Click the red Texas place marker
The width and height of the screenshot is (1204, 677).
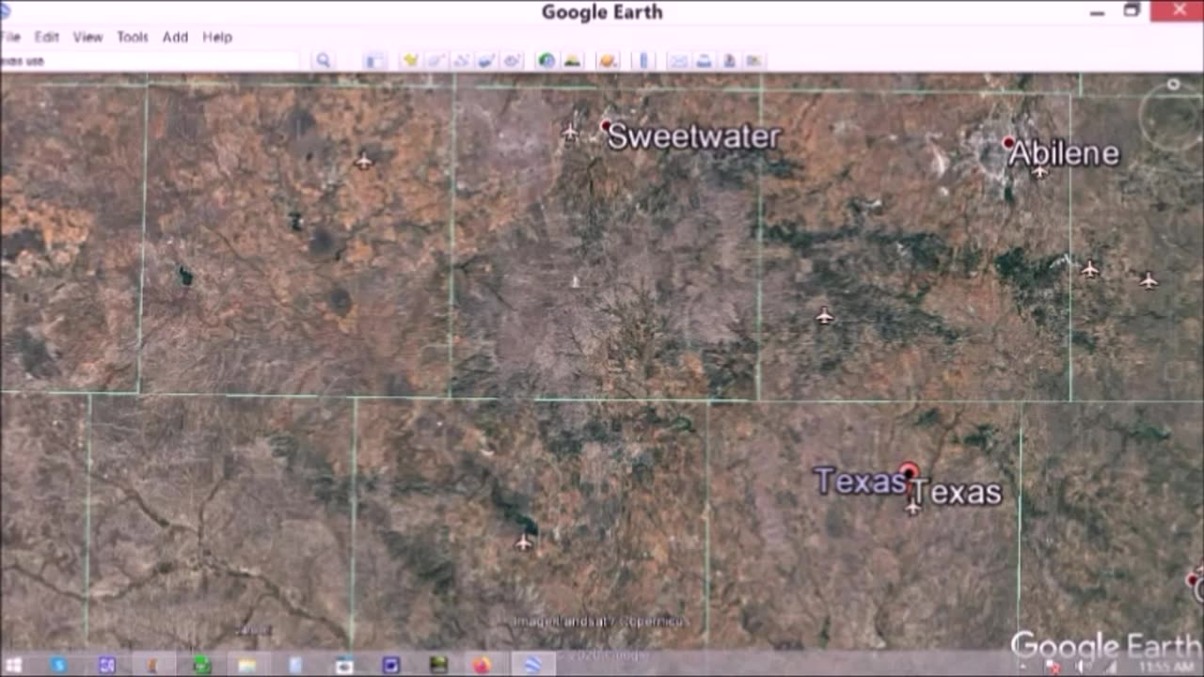908,470
